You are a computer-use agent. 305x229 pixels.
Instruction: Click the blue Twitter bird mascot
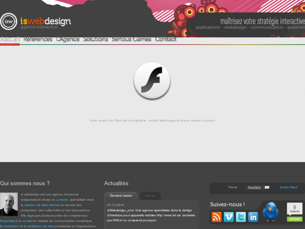pyautogui.click(x=271, y=212)
